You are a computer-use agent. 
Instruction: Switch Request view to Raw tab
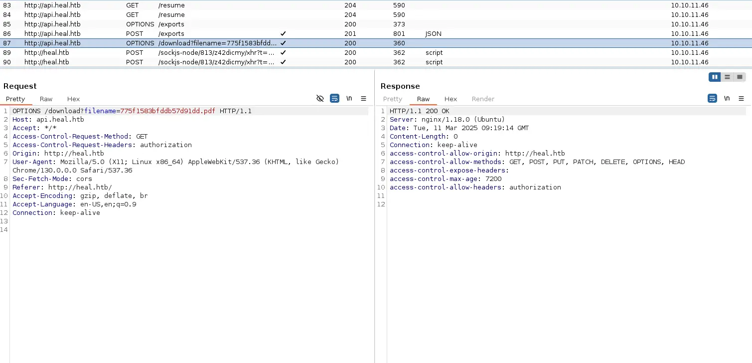tap(46, 99)
